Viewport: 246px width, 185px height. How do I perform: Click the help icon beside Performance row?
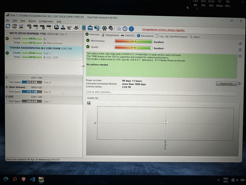240,44
